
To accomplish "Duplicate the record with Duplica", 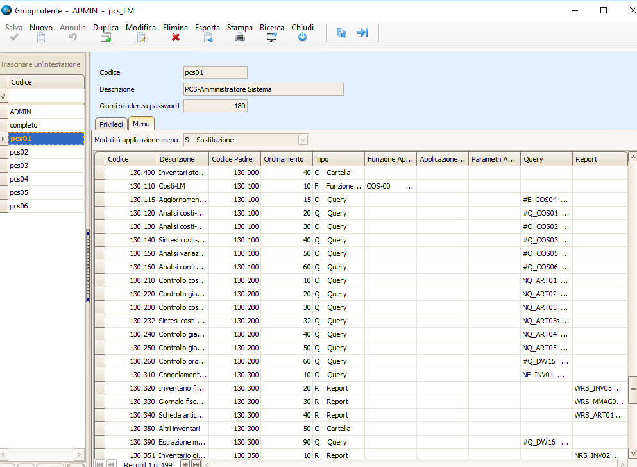I will 106,37.
